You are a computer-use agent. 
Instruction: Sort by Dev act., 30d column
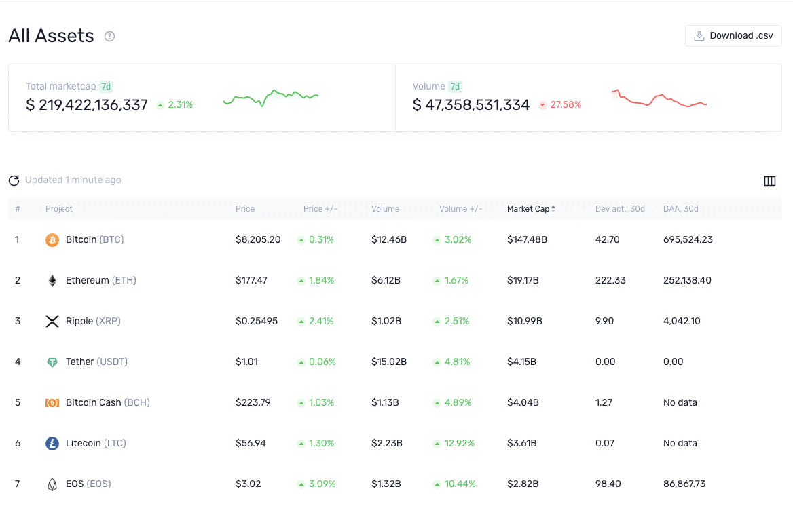tap(620, 209)
